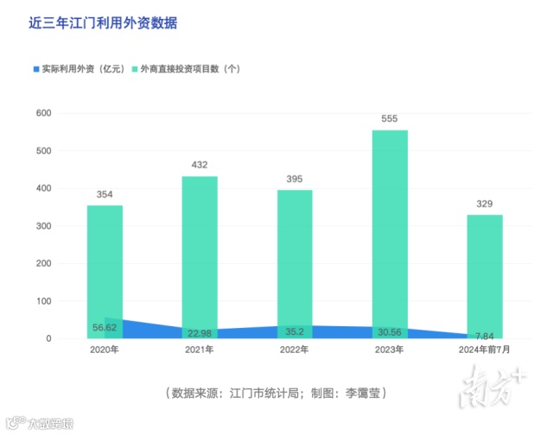Toggle the 实际利用外资（亿元）legend label
The width and height of the screenshot is (553, 435).
[x=83, y=69]
